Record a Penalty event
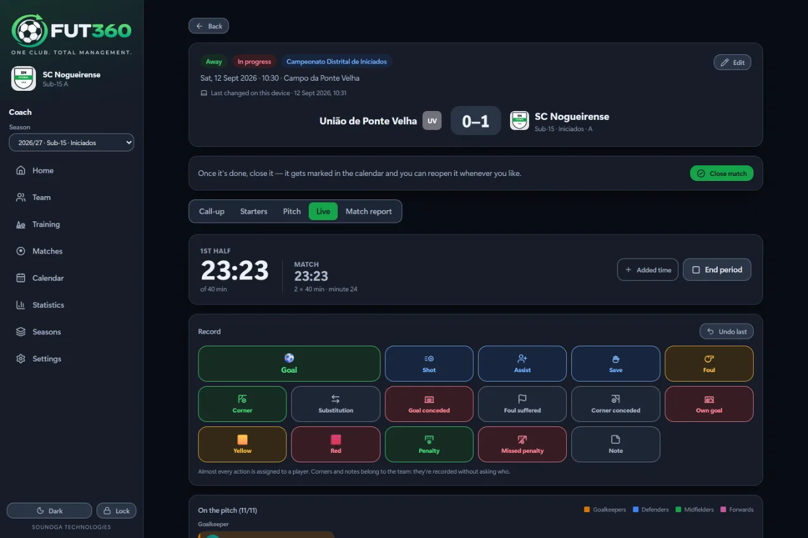Screen dimensions: 808x538 click(429, 444)
